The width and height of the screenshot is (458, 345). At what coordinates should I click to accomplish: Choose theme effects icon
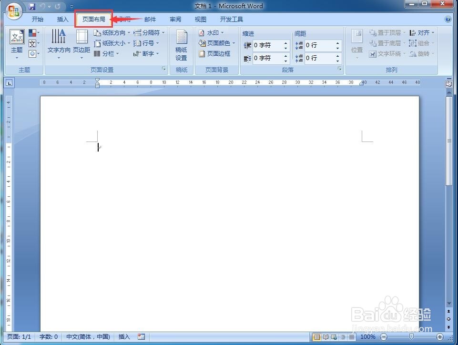34,54
